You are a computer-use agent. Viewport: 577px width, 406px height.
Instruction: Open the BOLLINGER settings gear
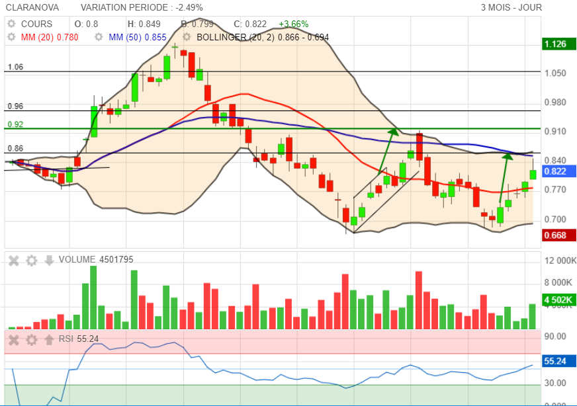tap(187, 37)
